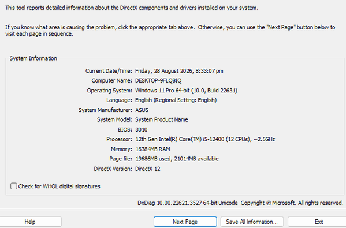
Task: Enable Check for WHQL digital signatures
Action: [14, 186]
